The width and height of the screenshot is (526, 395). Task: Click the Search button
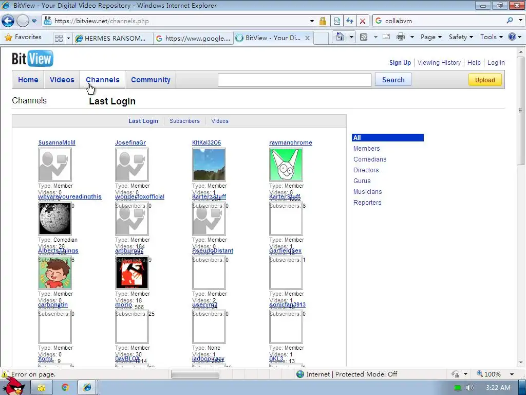(x=393, y=80)
